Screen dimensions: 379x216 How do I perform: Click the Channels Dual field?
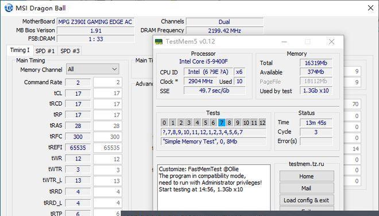pyautogui.click(x=225, y=22)
